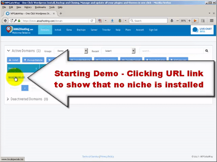Screen dimensions: 217x162
Task: Open the Firefox hamburger menu
Action: 212,21
